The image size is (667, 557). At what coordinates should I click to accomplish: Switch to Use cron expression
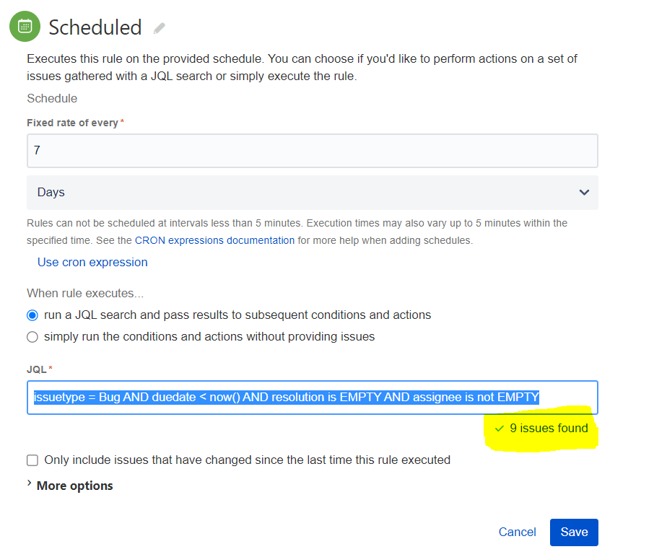coord(92,263)
